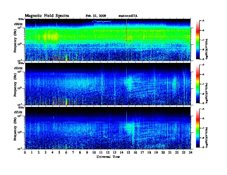The height and width of the screenshot is (175, 227).
Task: Click the "10" tick on Universal Time axis
Action: [94, 152]
